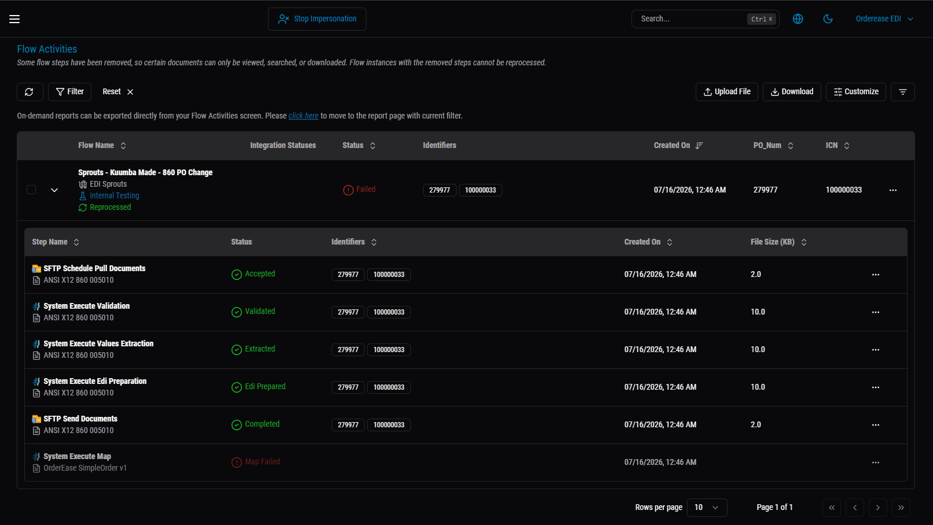Expand the Orderease EDI account menu
Screen dimensions: 933x525
(884, 19)
